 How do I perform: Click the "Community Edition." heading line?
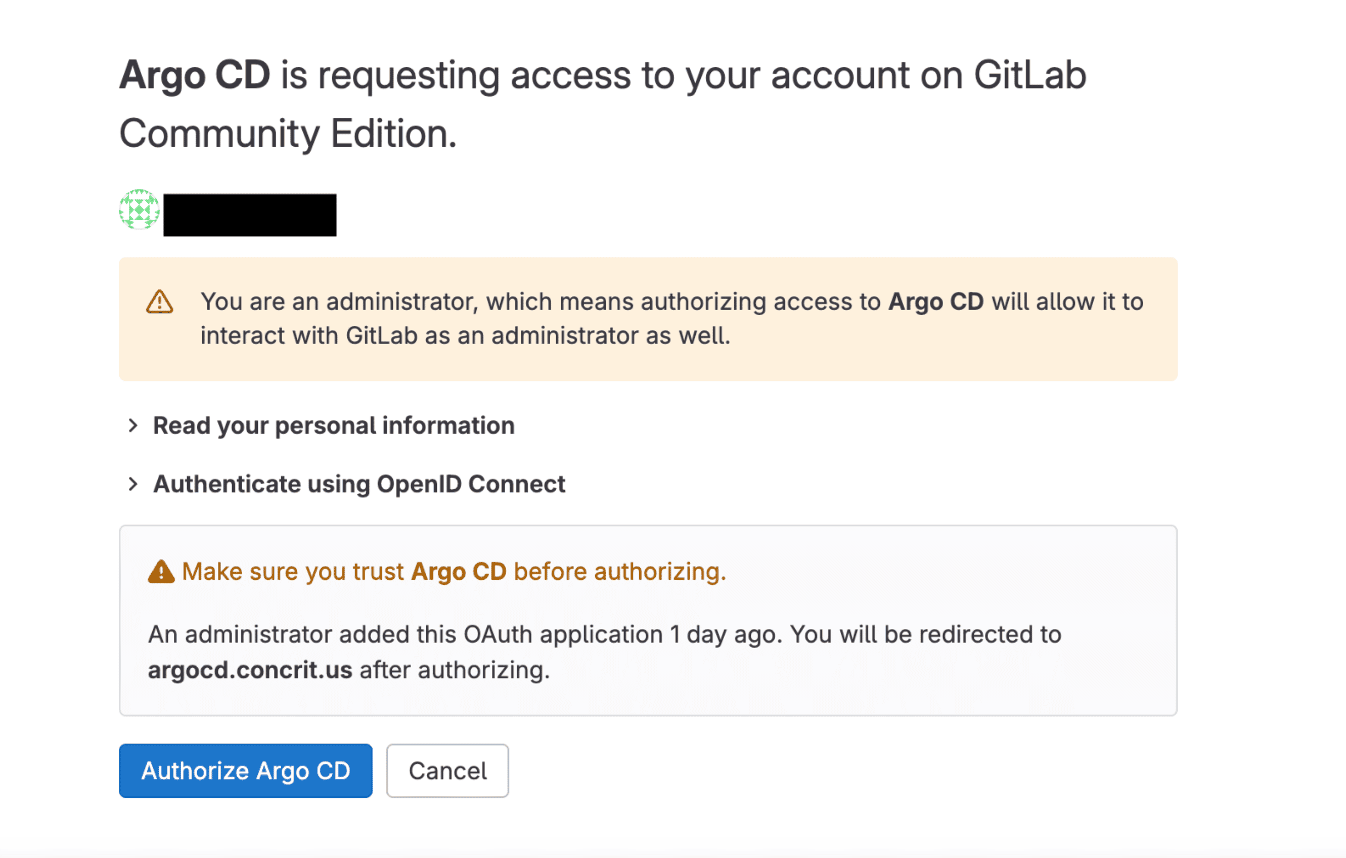pos(288,134)
